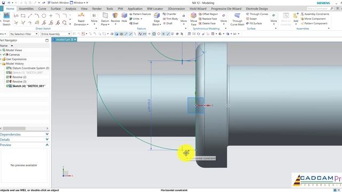The width and height of the screenshot is (342, 192).
Task: Click the Finish Sketch icon
Action: (6, 15)
